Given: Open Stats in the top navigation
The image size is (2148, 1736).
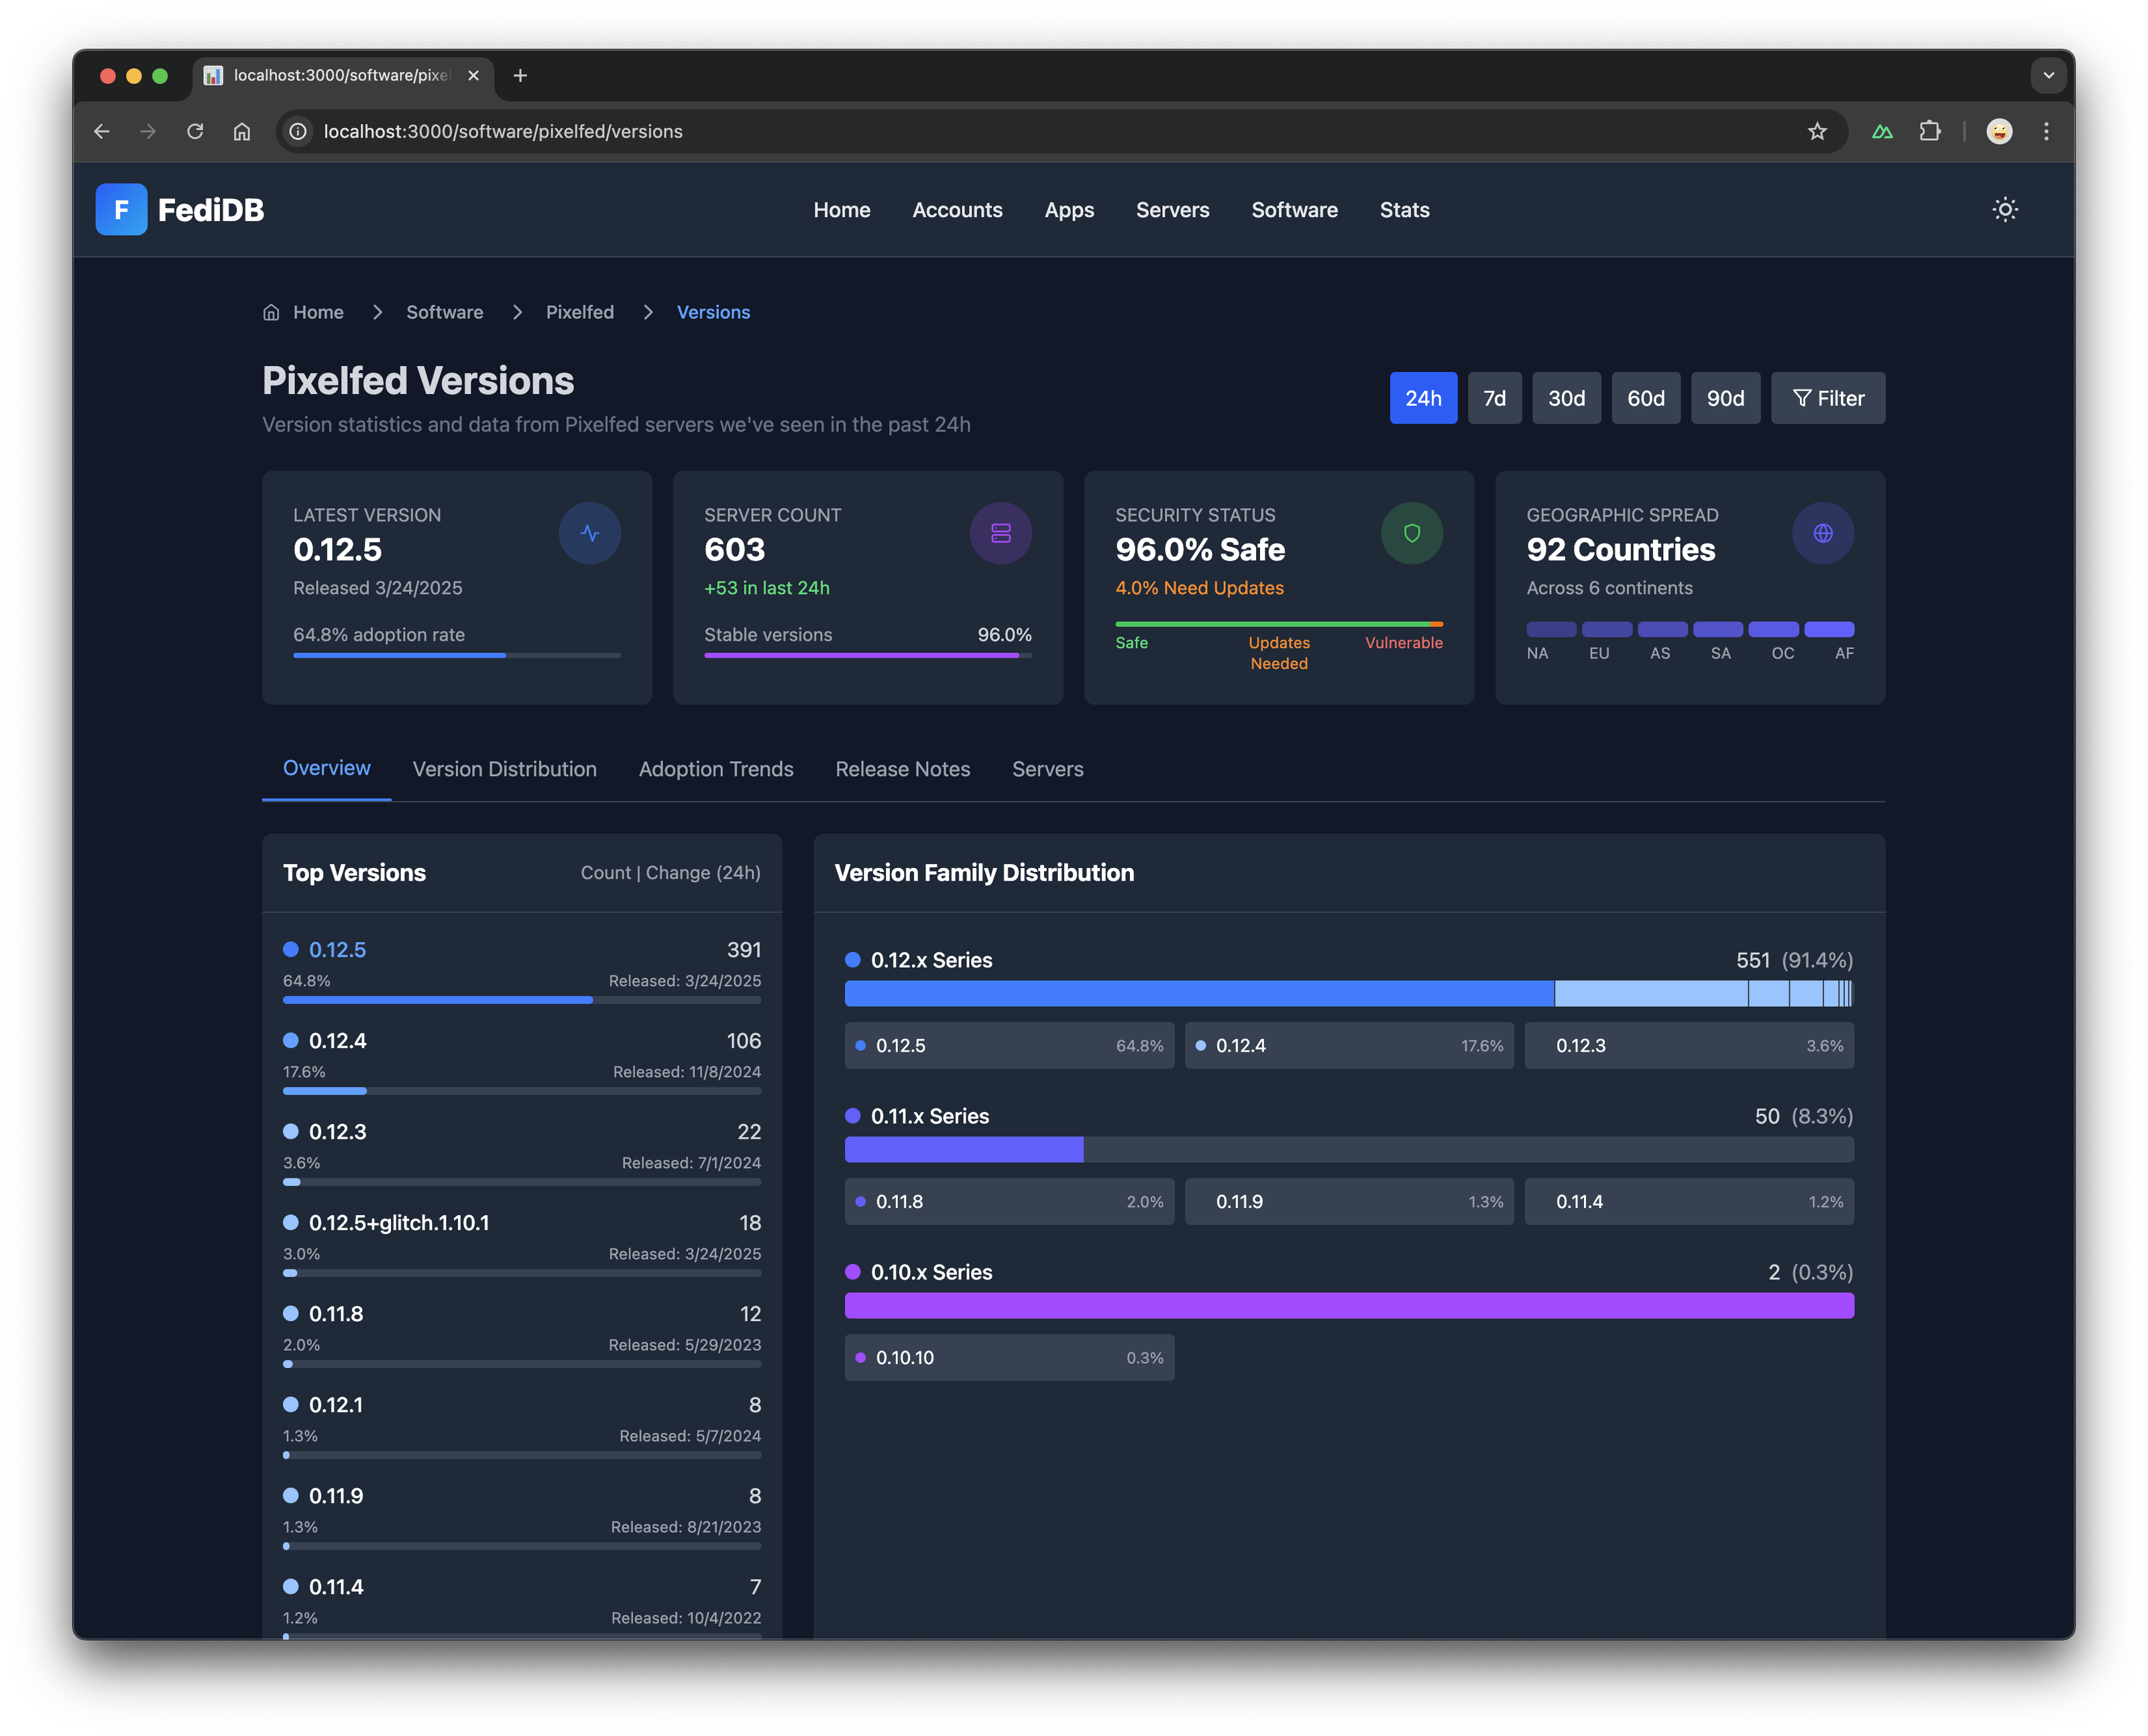Looking at the screenshot, I should pyautogui.click(x=1404, y=210).
